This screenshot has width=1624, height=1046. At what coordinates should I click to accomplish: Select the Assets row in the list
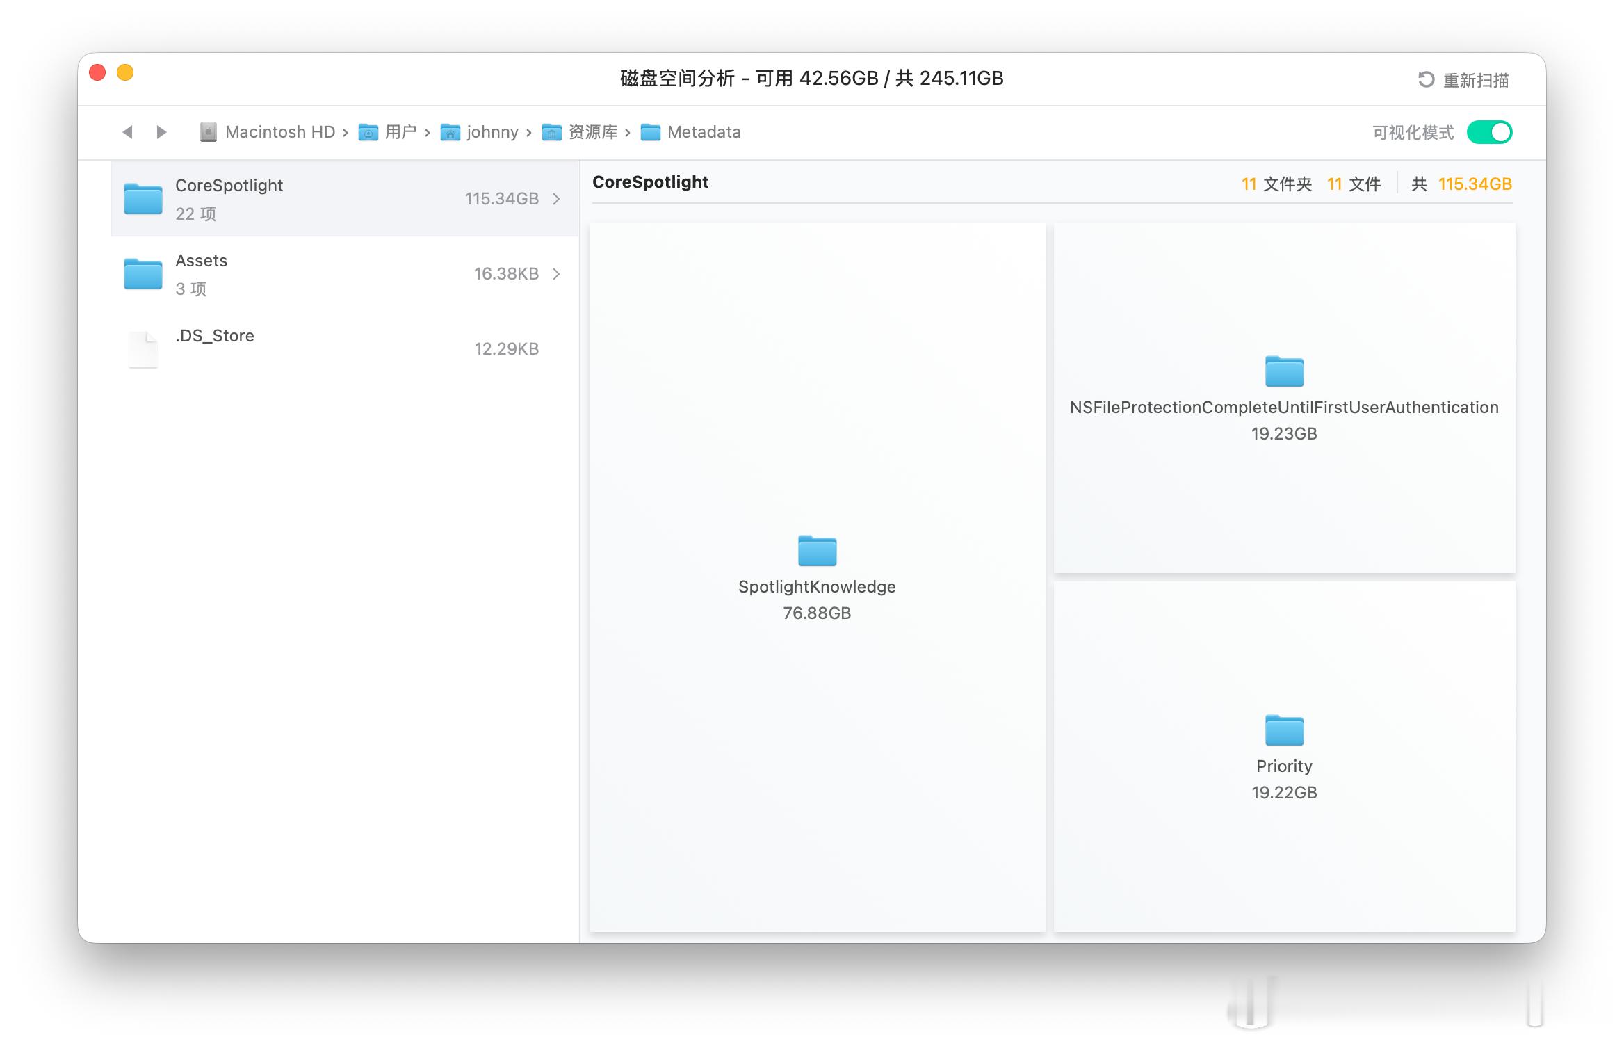(345, 274)
